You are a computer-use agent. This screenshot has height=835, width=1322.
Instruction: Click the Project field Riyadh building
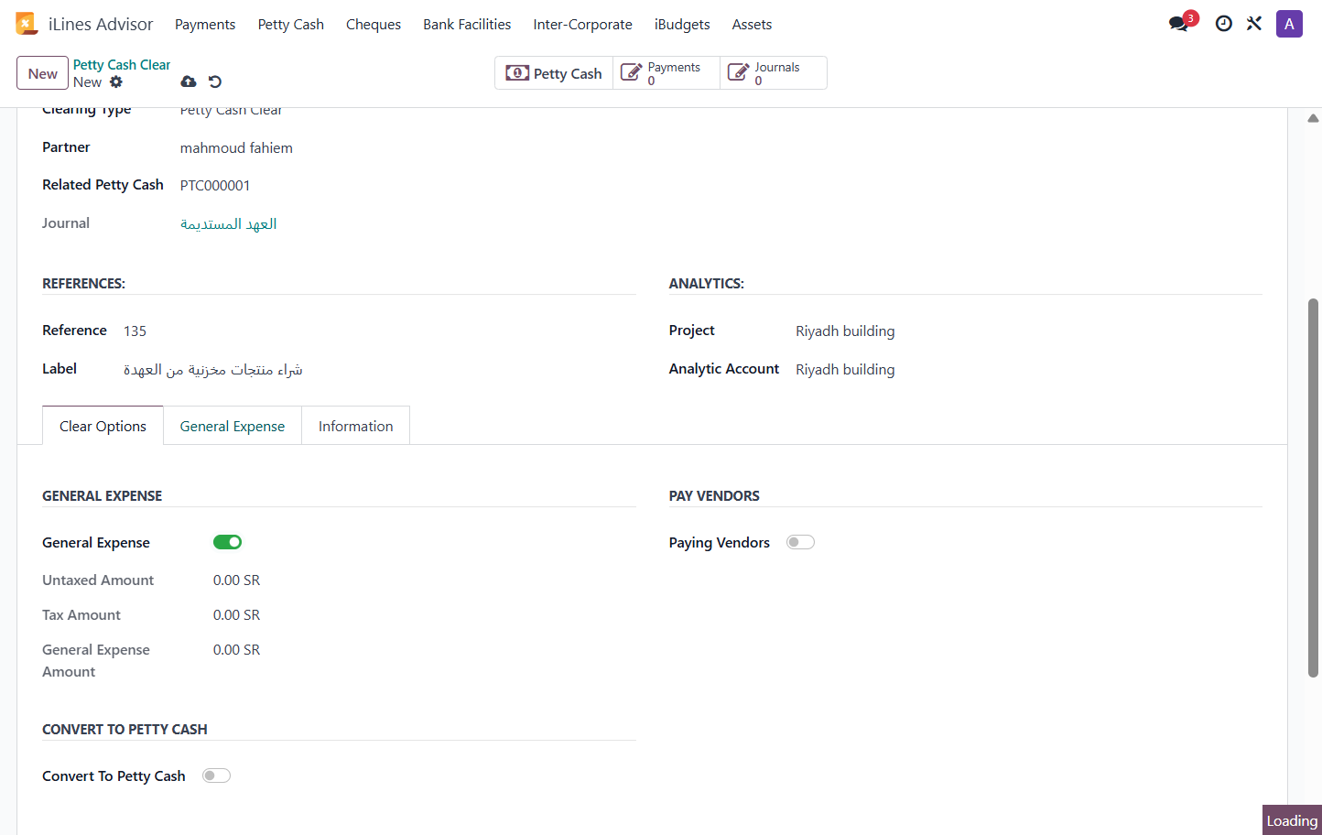click(x=845, y=331)
